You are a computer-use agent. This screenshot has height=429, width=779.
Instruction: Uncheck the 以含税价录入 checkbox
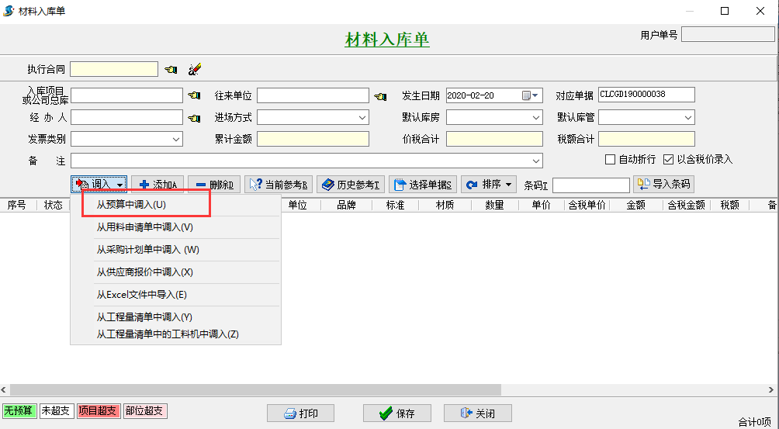tap(668, 160)
